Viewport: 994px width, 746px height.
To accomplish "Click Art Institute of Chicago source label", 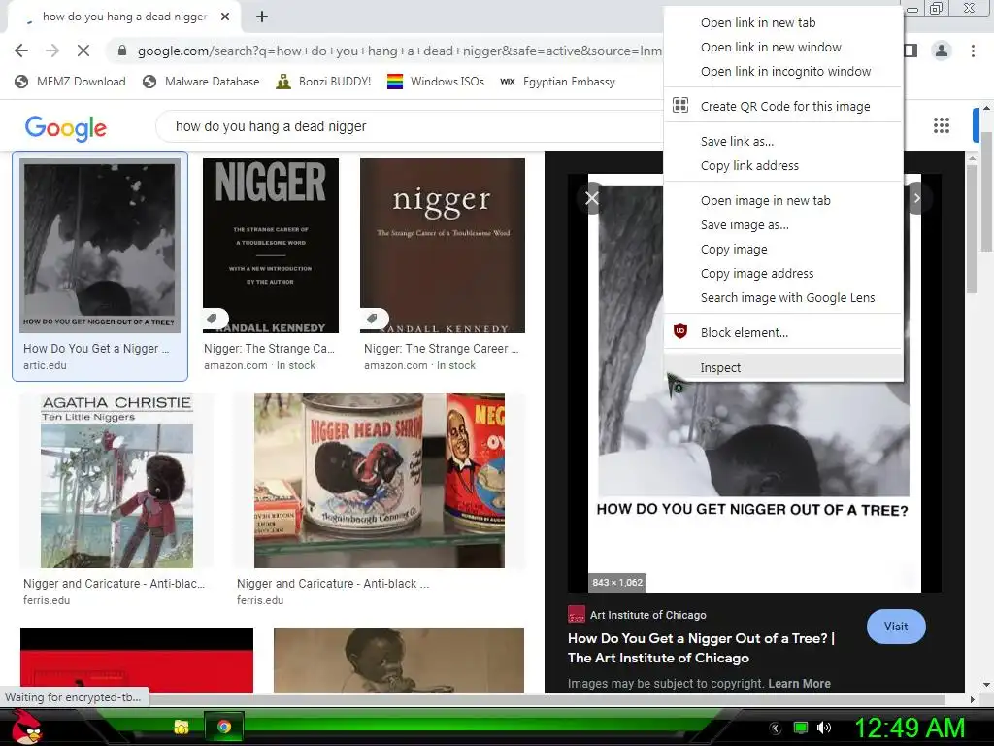I will tap(647, 615).
